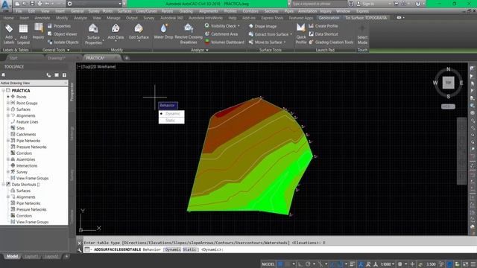Image resolution: width=477 pixels, height=268 pixels.
Task: Click Create Profile in Launch Pad
Action: pyautogui.click(x=323, y=26)
